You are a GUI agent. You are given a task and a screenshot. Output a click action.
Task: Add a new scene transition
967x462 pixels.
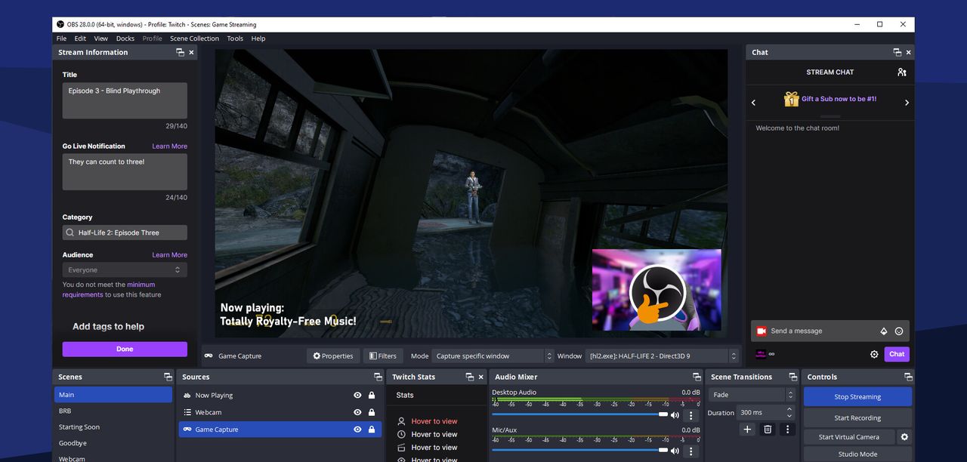click(747, 429)
